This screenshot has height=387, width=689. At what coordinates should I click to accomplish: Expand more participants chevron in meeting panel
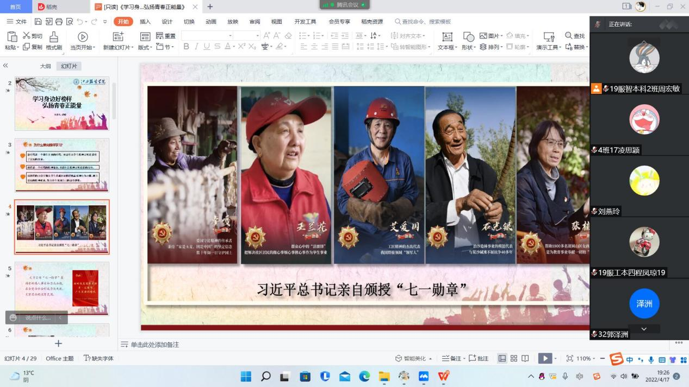coord(644,329)
